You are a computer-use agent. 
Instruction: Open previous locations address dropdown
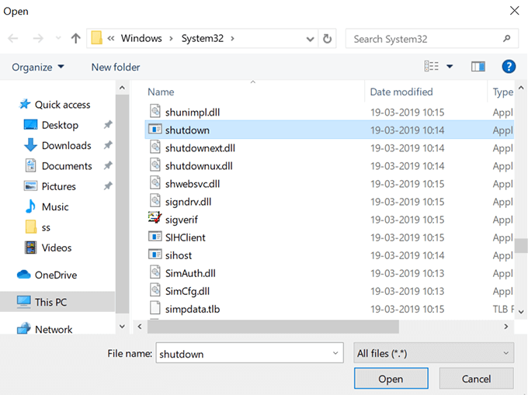pos(310,39)
